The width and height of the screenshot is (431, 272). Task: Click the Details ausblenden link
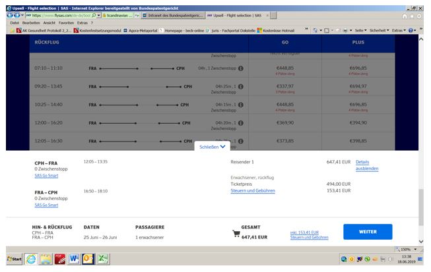[x=367, y=165]
